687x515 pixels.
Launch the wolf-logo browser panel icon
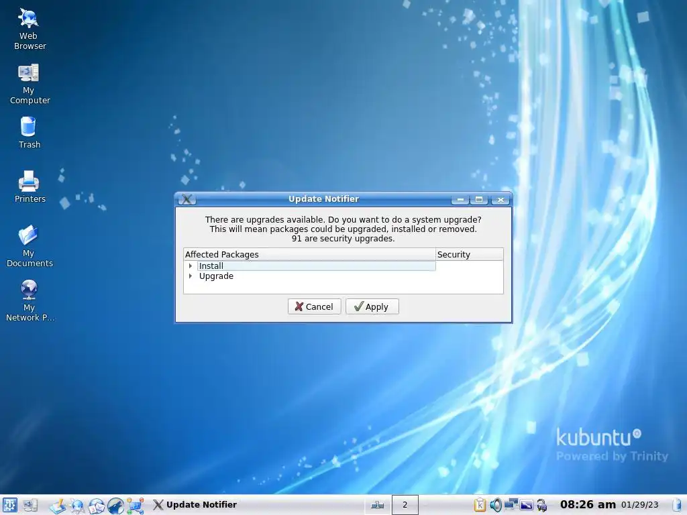click(x=115, y=506)
